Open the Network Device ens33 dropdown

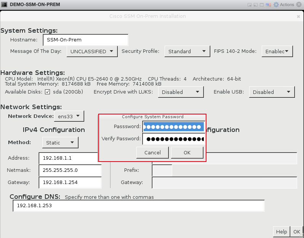point(69,116)
